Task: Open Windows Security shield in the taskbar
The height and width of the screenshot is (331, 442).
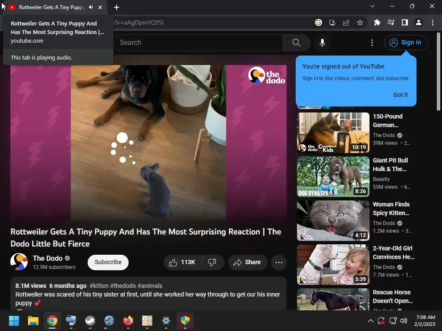Action: pos(185,321)
